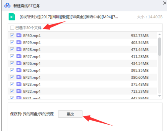This screenshot has width=167, height=131.
Task: Uncheck the EP22.mp4 checkbox
Action: [x=12, y=91]
